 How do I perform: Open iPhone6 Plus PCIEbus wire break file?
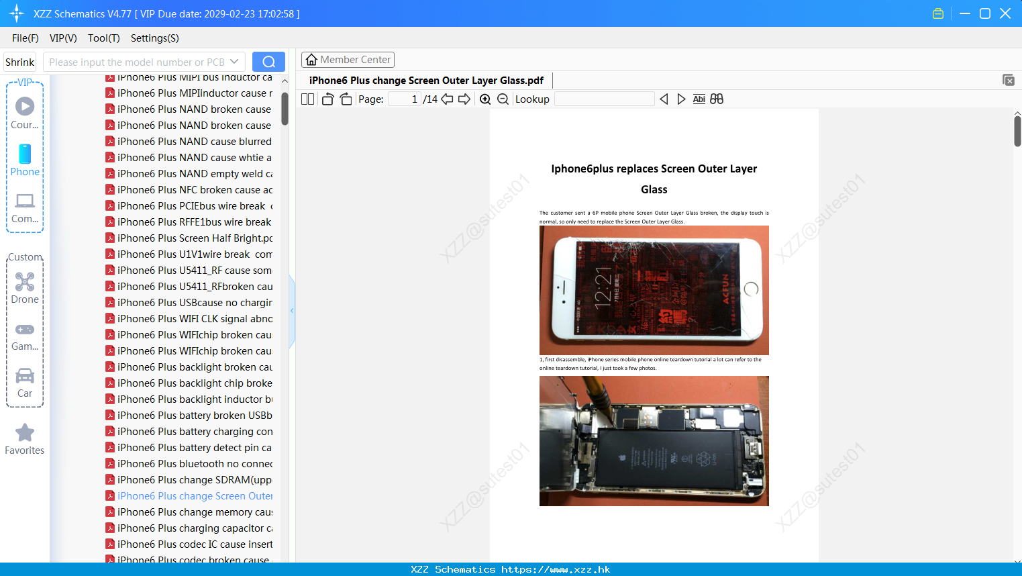tap(189, 206)
